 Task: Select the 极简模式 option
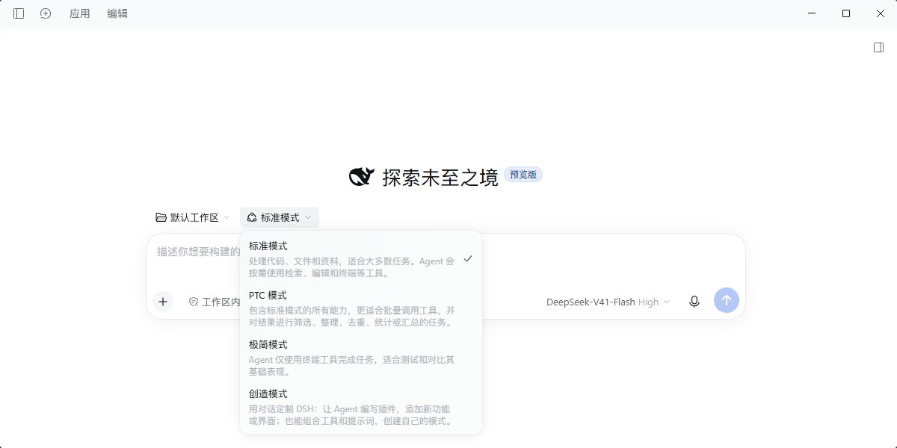(361, 357)
